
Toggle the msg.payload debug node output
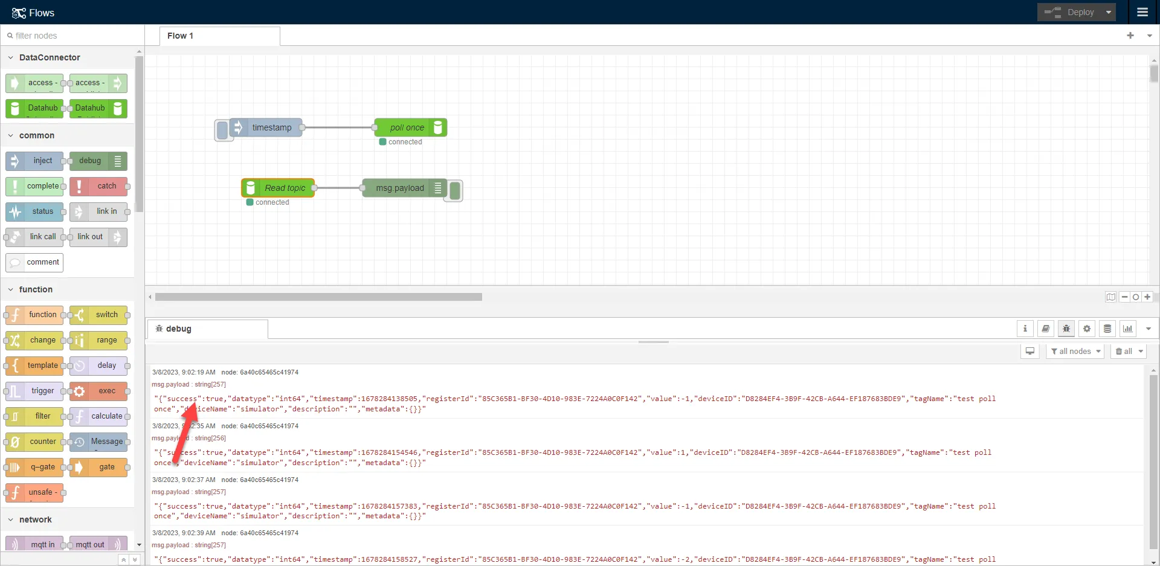pos(455,190)
